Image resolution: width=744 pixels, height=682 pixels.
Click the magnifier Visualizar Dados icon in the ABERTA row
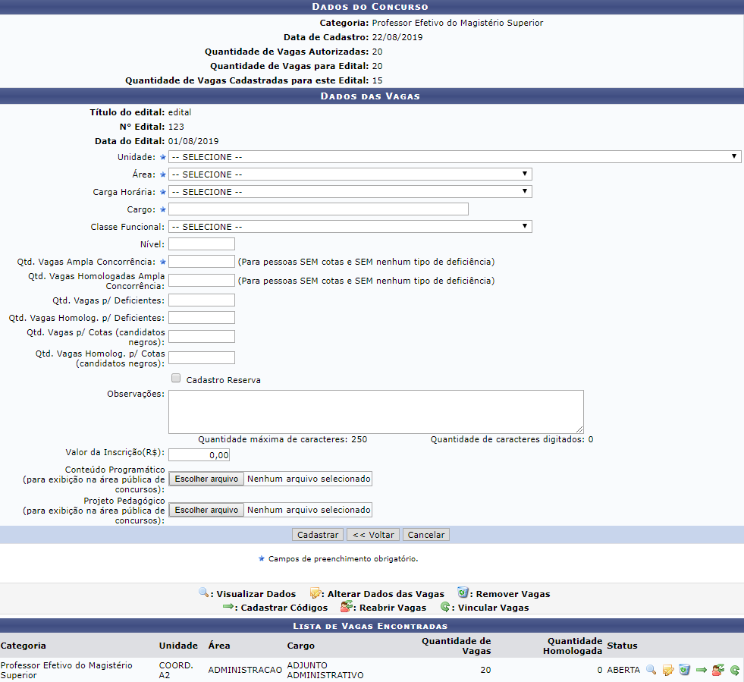pyautogui.click(x=651, y=670)
